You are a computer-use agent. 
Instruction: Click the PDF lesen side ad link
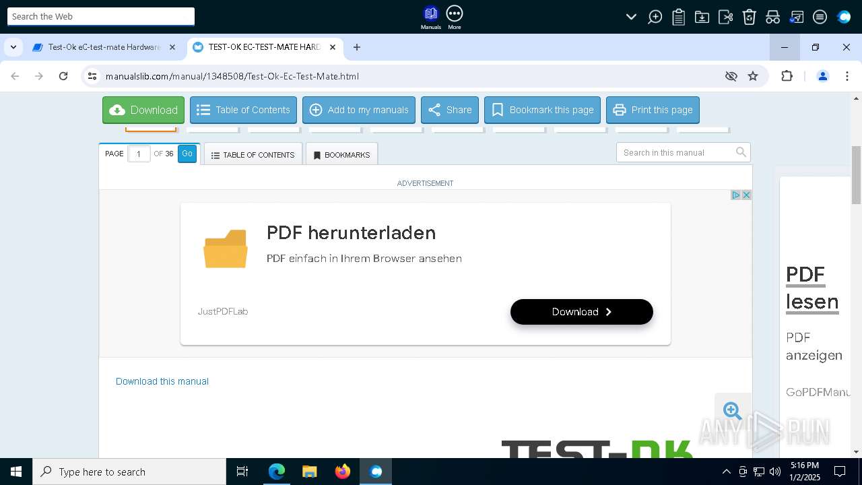812,288
